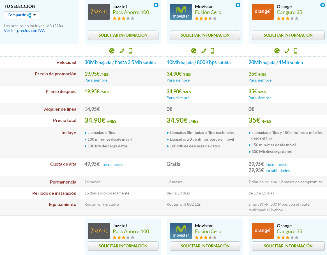Click the top Jazztel logo

(x=99, y=12)
